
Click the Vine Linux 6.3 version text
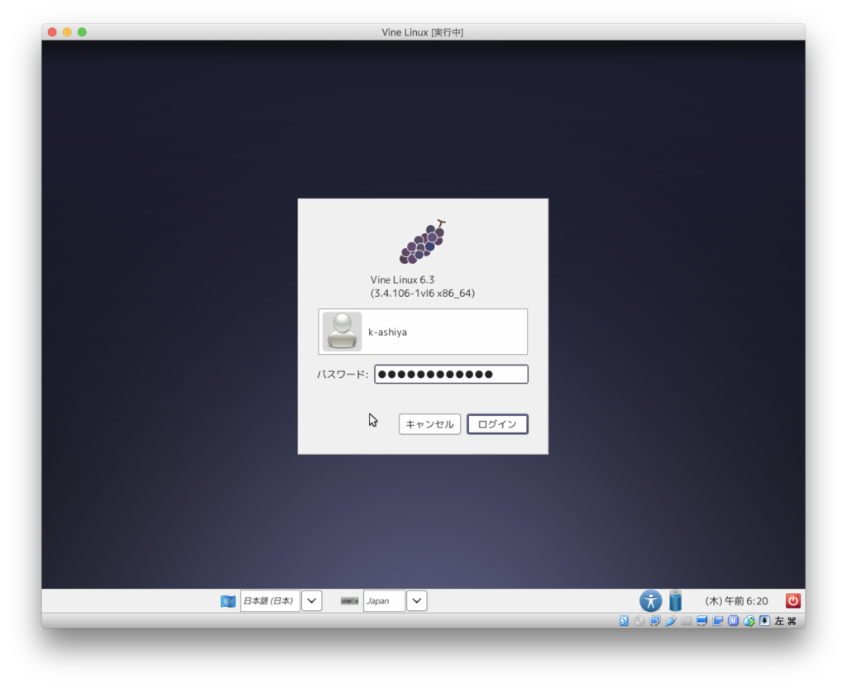click(403, 279)
